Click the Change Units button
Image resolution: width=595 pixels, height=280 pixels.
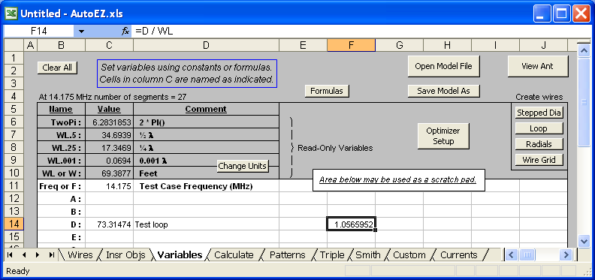coord(243,166)
